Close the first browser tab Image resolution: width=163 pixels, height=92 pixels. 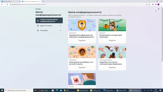pos(20,2)
